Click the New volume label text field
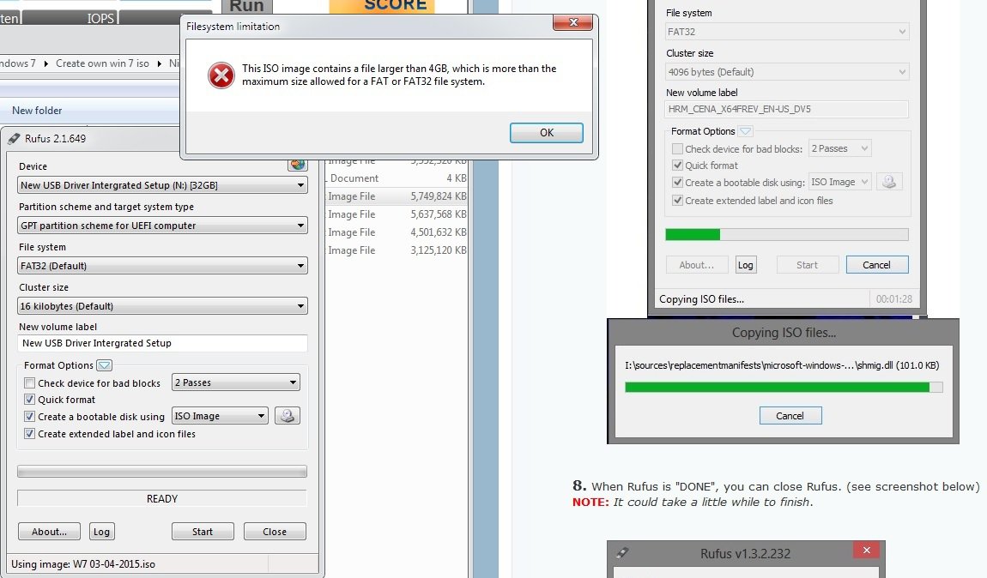 (162, 343)
